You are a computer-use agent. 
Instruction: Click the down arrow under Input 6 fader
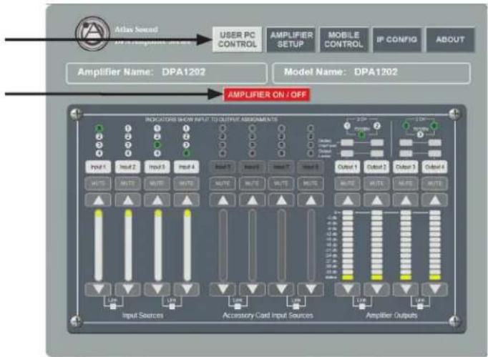coord(252,290)
